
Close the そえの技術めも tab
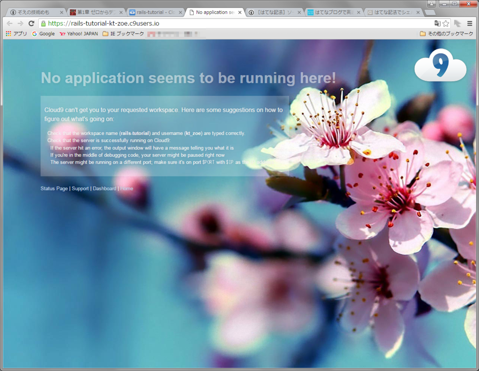point(61,13)
